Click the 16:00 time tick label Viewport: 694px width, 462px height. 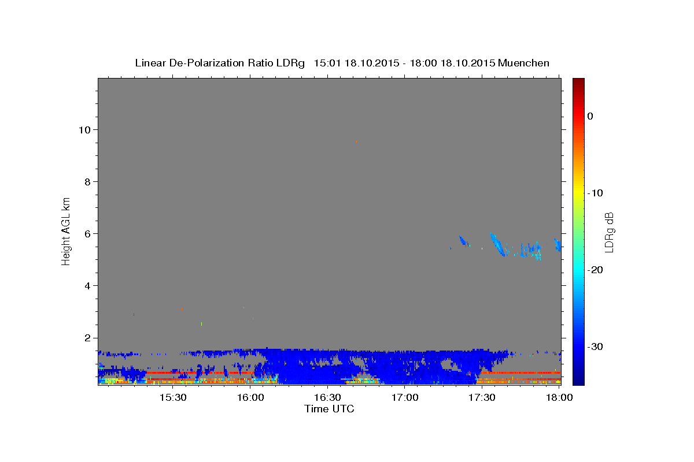coord(250,398)
